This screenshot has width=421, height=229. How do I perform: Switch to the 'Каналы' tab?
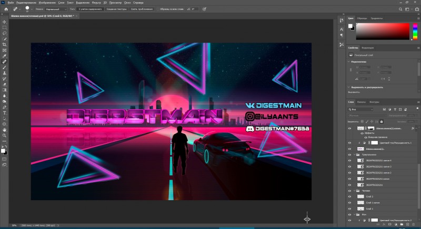click(x=362, y=102)
